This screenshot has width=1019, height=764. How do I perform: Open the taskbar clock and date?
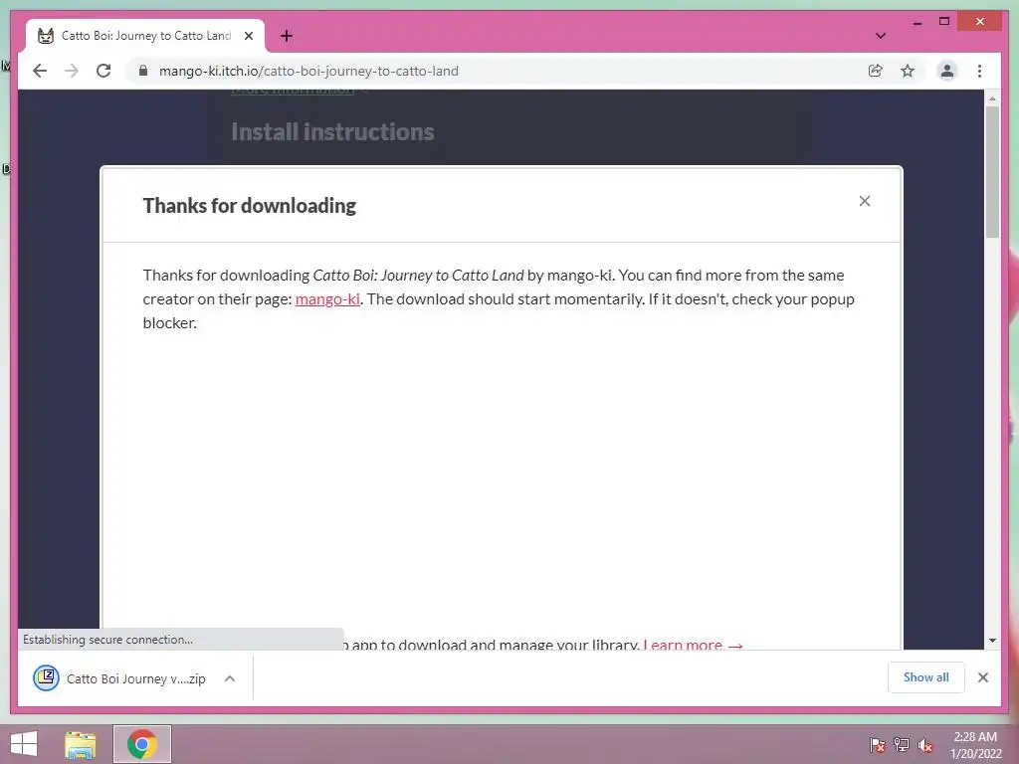coord(975,745)
